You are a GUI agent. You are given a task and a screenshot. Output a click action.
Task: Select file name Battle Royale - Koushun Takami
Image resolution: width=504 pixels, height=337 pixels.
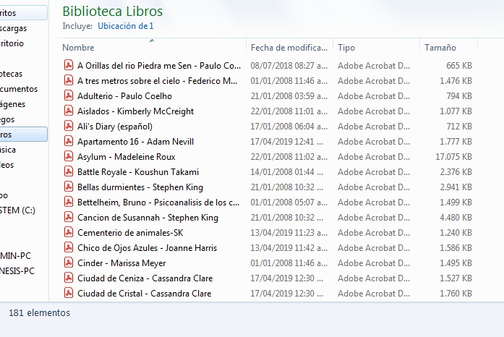[x=138, y=172]
